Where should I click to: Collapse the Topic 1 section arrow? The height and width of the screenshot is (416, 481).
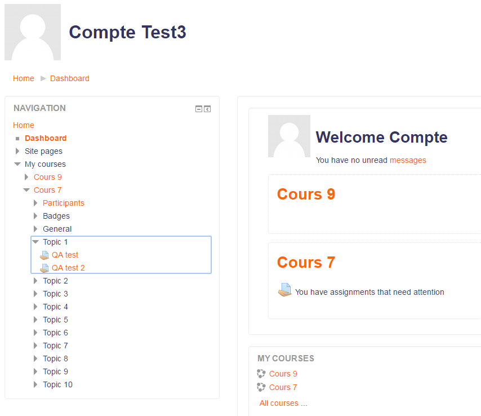pyautogui.click(x=35, y=242)
